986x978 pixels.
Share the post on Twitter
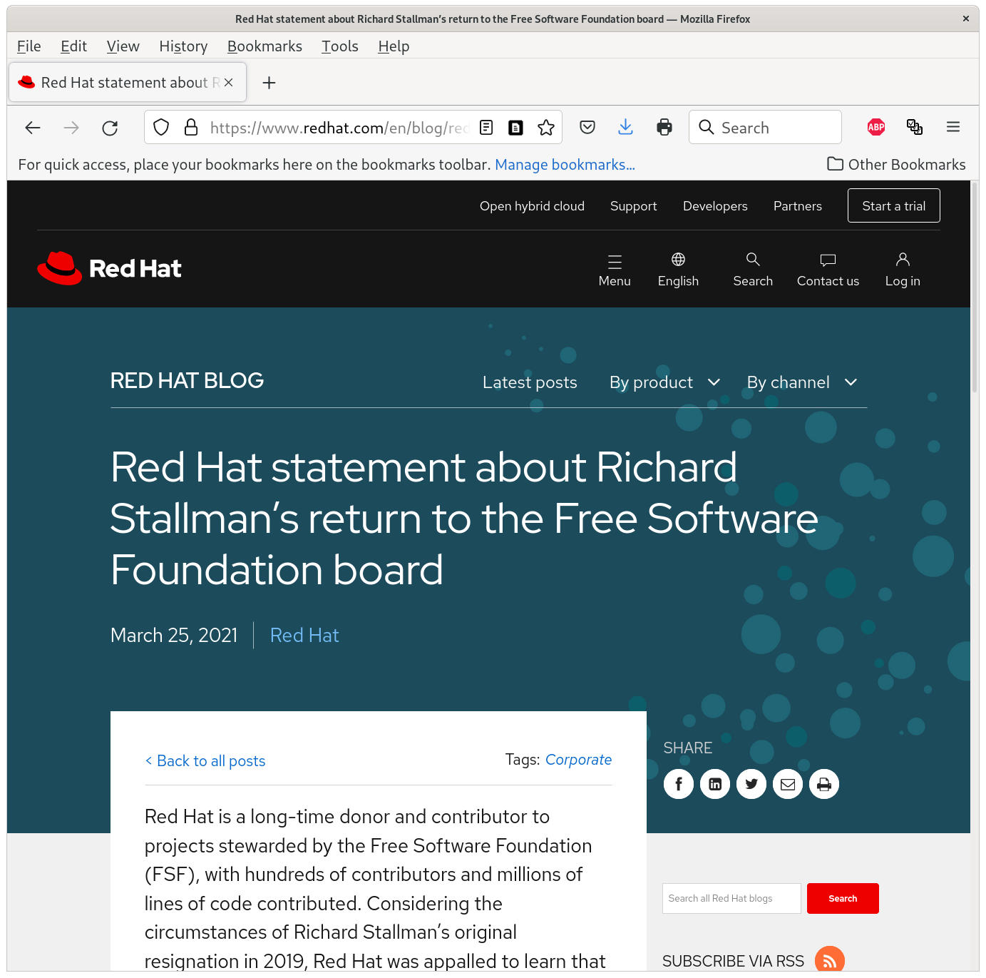click(x=751, y=784)
